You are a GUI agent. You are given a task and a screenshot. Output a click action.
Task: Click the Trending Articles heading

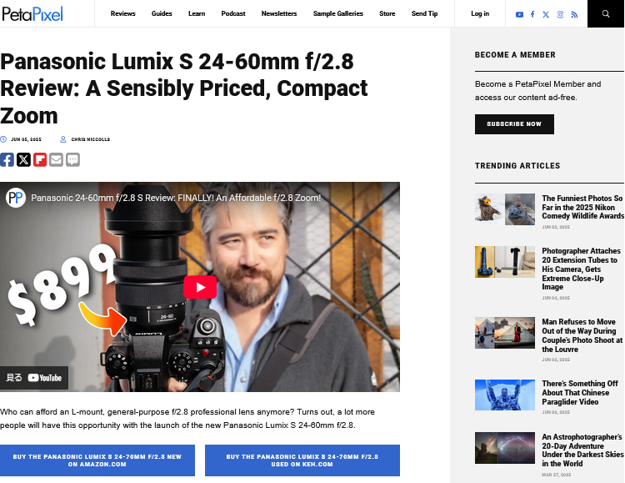[x=517, y=166]
